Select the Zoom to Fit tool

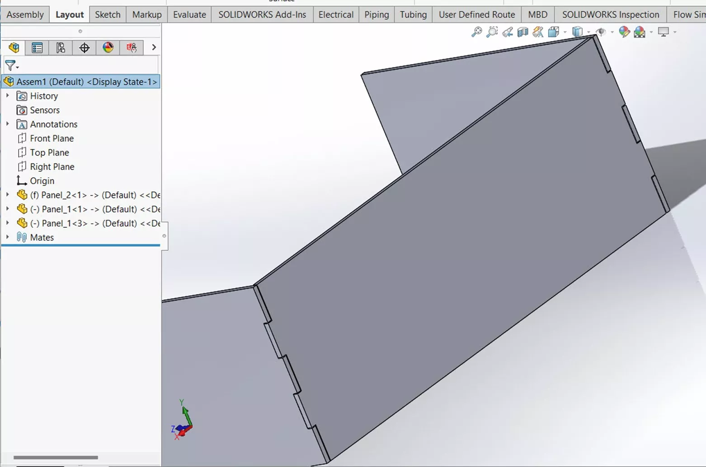(x=477, y=32)
